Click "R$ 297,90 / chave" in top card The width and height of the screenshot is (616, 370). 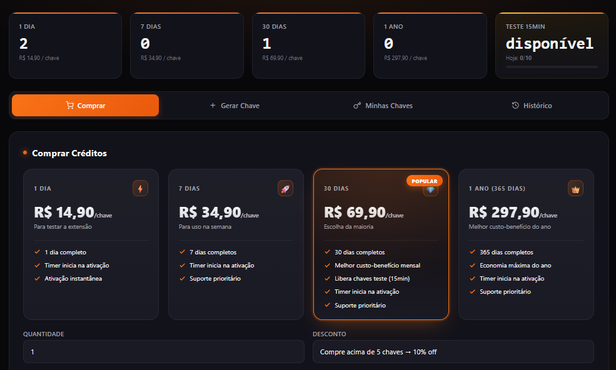(x=405, y=57)
